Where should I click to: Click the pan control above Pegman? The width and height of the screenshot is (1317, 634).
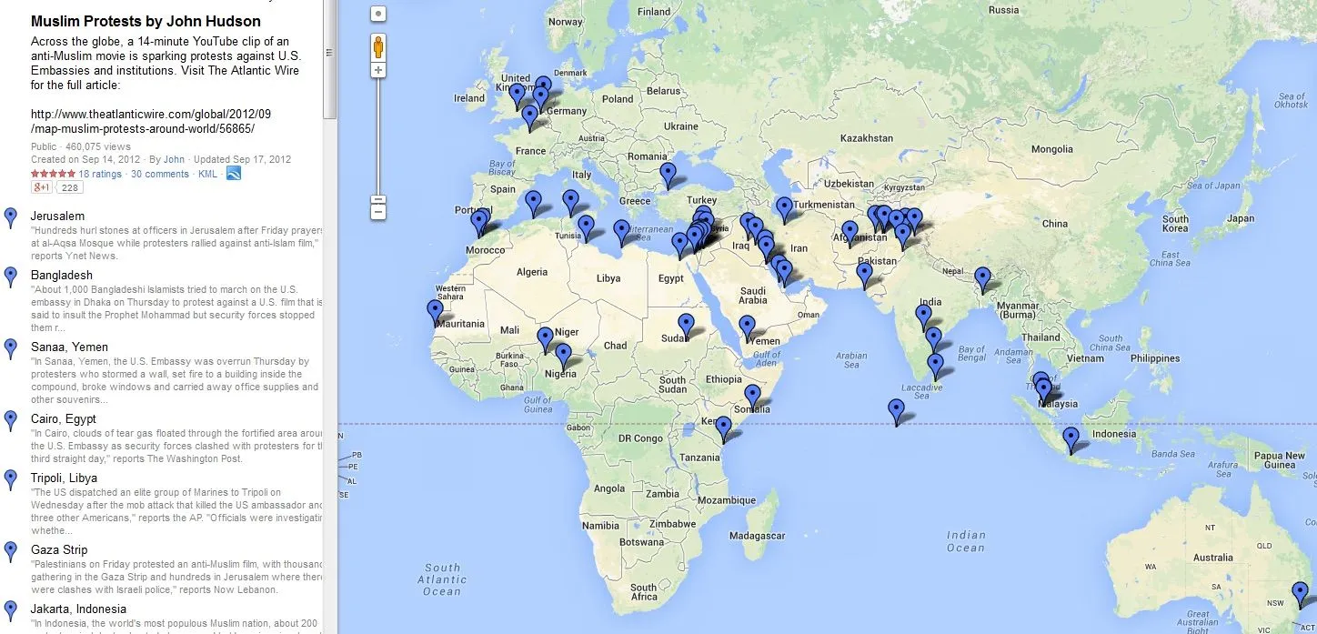click(x=378, y=14)
